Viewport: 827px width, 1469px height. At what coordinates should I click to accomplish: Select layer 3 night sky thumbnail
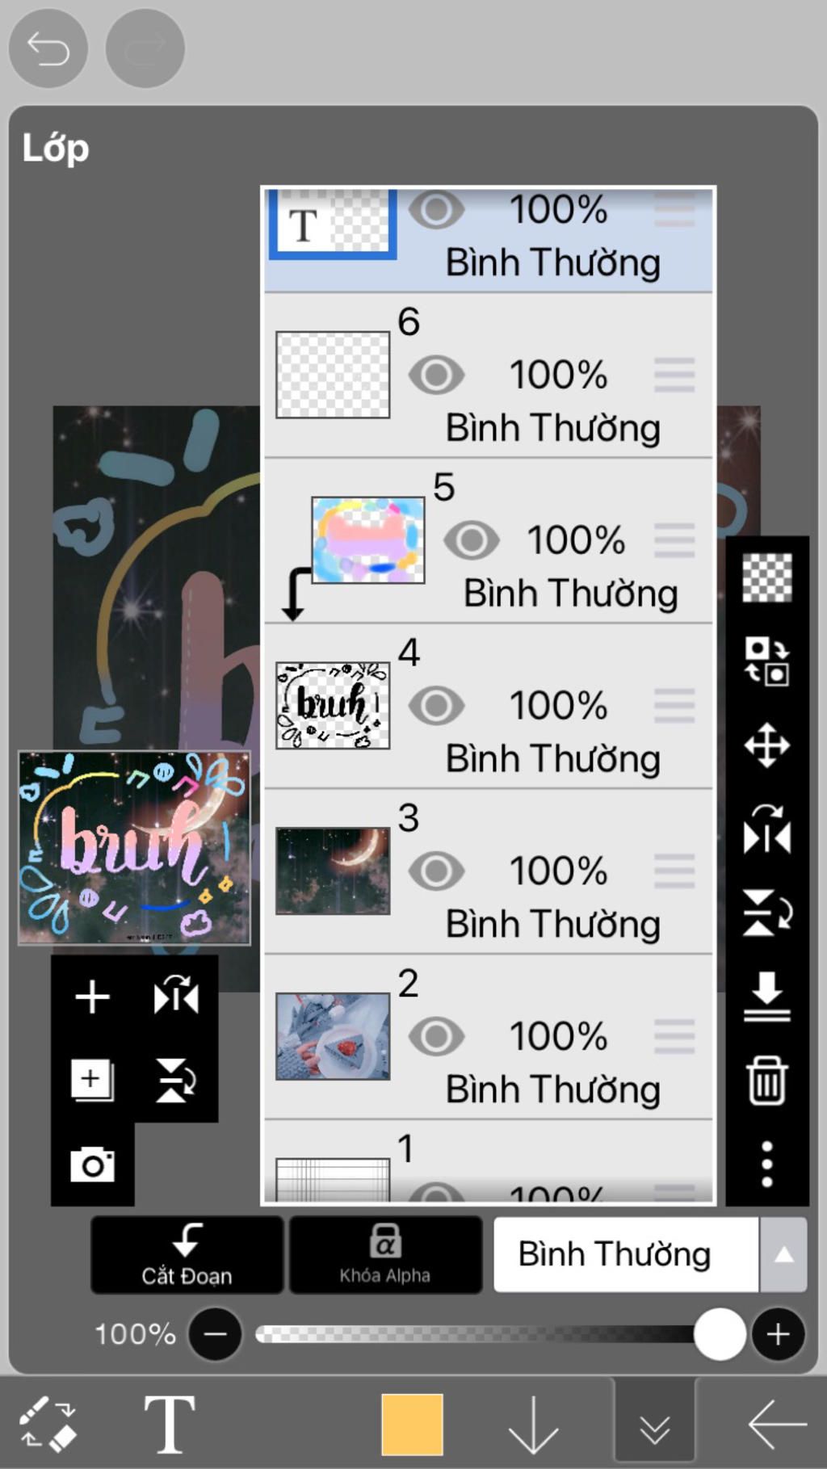pos(333,871)
